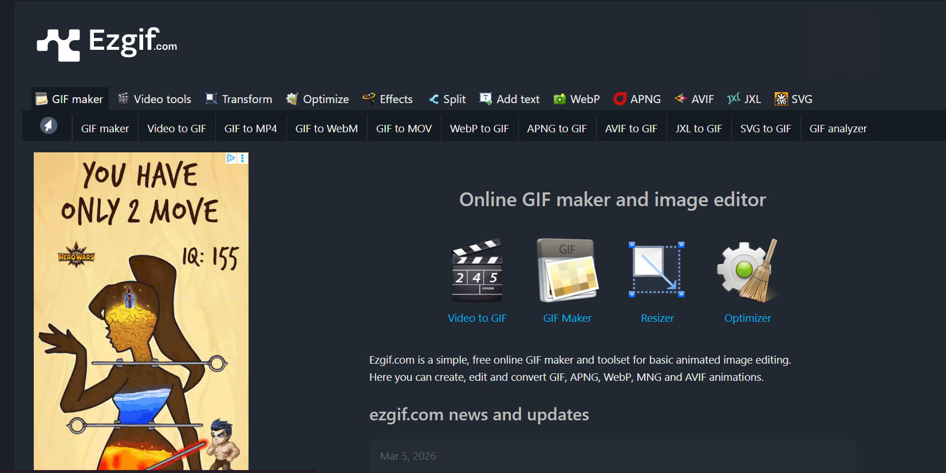Go to the Effects menu
The image size is (946, 473).
pyautogui.click(x=388, y=99)
